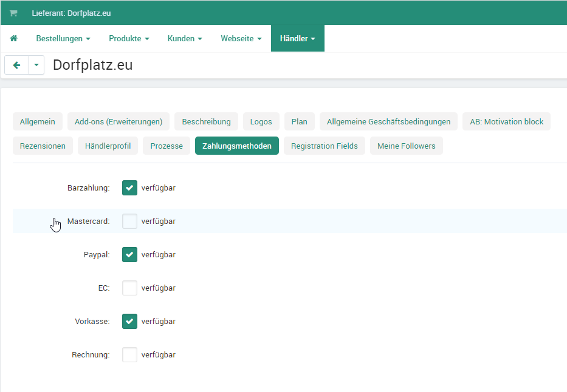Screen dimensions: 567x392
Task: Open the Händler menu
Action: click(298, 38)
